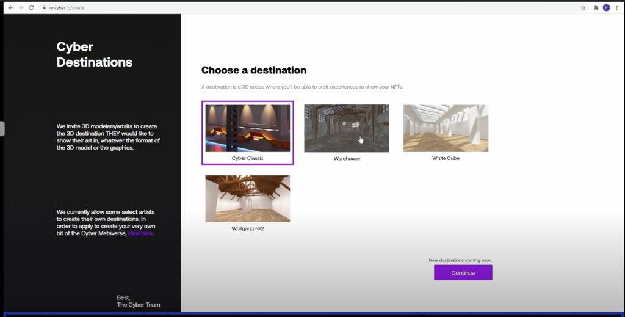Click the 'Choose a destination' heading
Image resolution: width=625 pixels, height=317 pixels.
tap(254, 70)
